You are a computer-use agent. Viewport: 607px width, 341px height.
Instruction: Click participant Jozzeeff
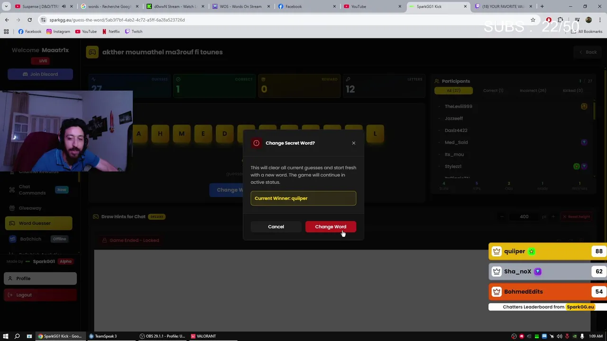coord(454,118)
